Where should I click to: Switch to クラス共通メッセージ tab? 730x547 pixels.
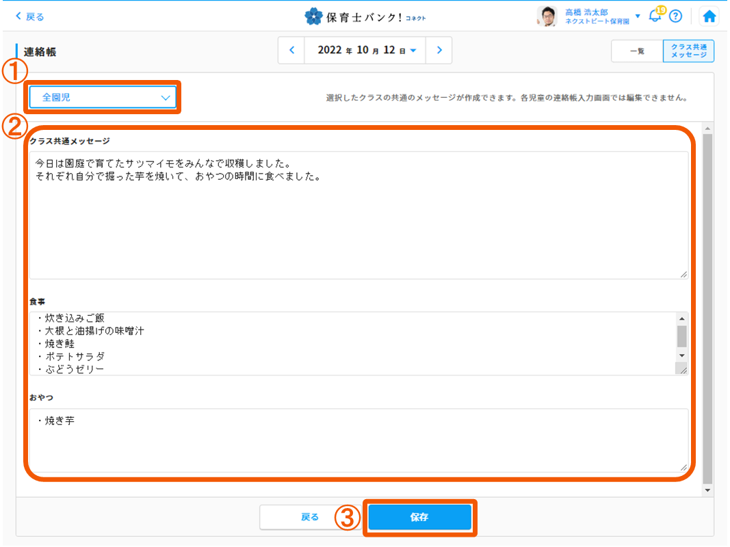[688, 51]
